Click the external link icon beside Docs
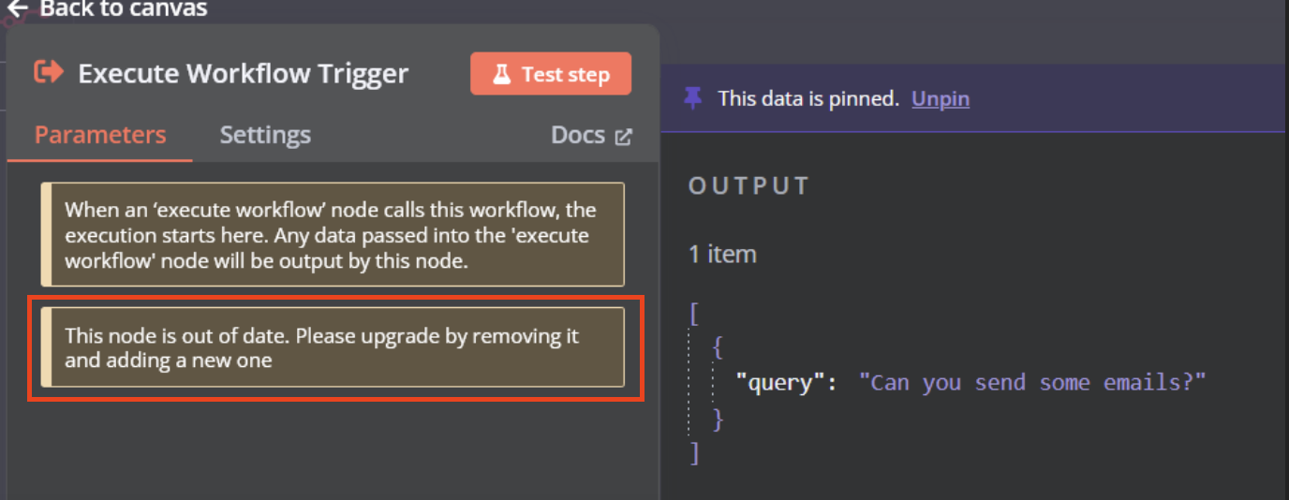Image resolution: width=1289 pixels, height=500 pixels. point(623,137)
